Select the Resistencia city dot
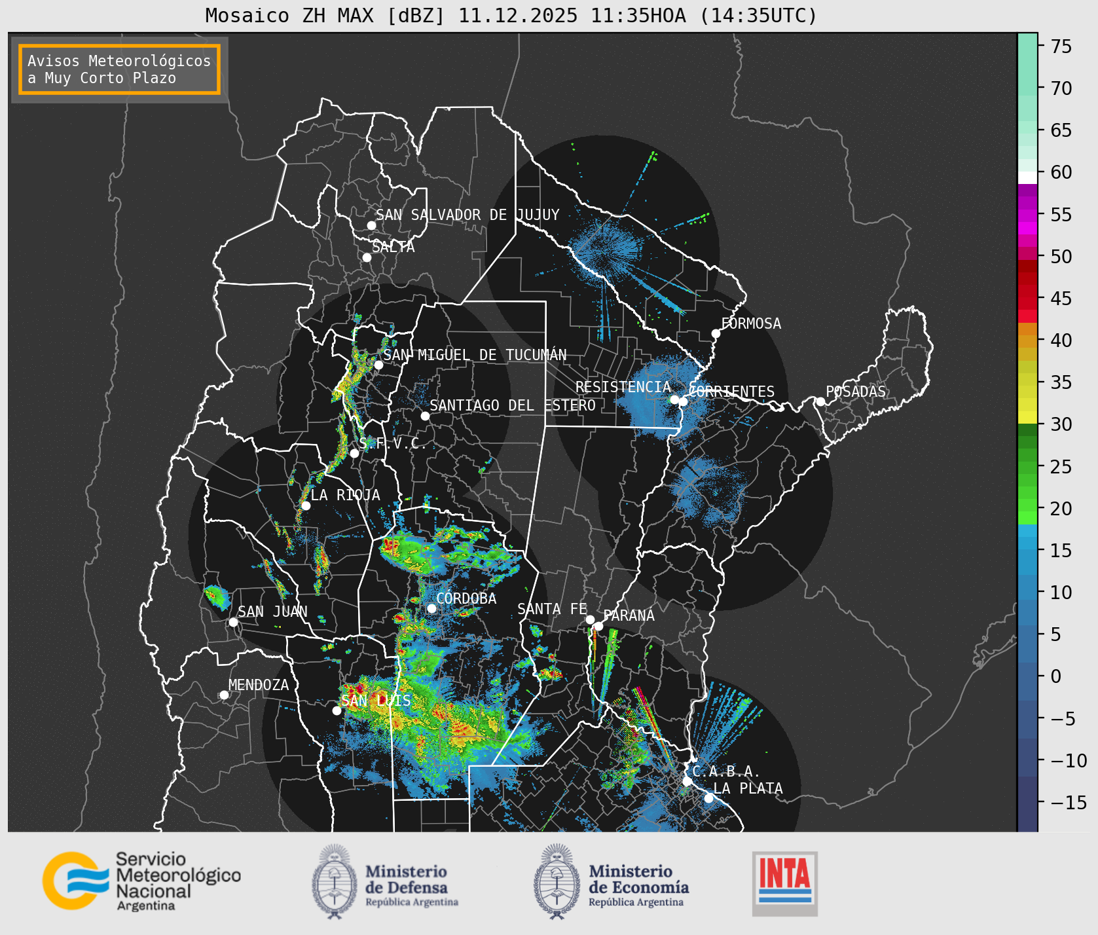The height and width of the screenshot is (935, 1098). tap(674, 399)
